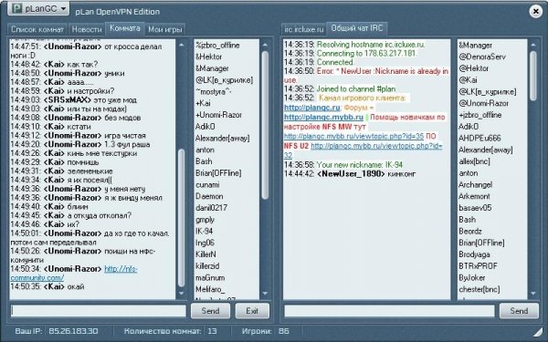Select AHDPEu666 in IRC user list
This screenshot has width=548, height=342.
pyautogui.click(x=479, y=139)
